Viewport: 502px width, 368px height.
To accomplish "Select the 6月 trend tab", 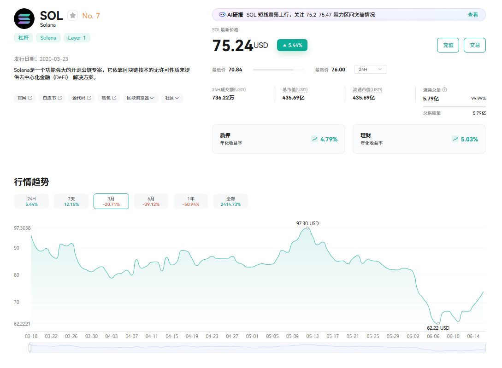I will tap(151, 201).
